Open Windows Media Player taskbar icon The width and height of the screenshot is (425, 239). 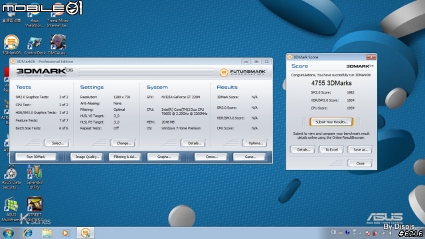(65, 233)
